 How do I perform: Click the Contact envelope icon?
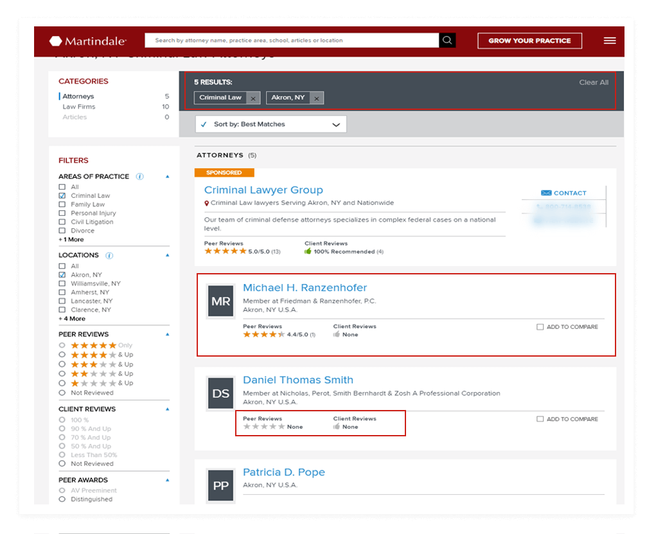coord(546,193)
